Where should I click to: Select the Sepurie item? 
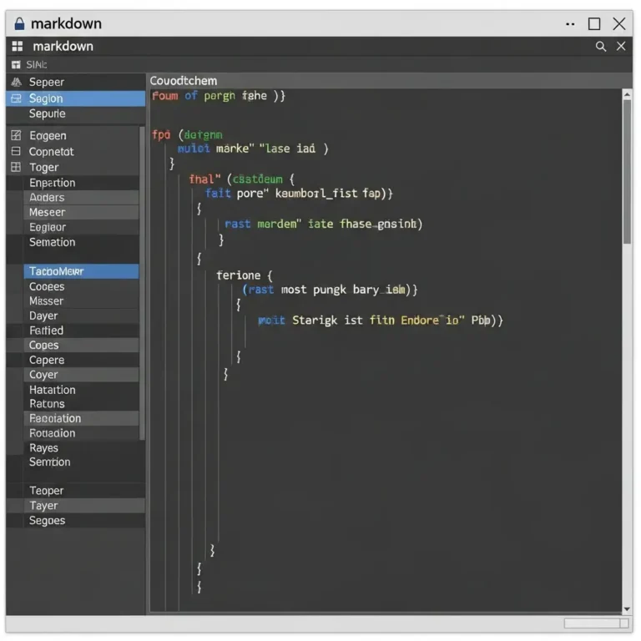pos(76,114)
